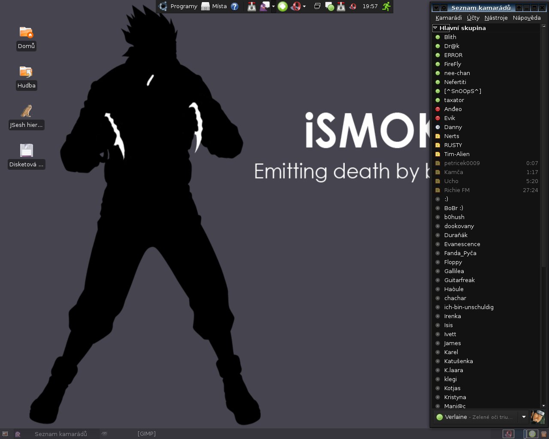
Task: Open the Účty accounts menu
Action: [x=473, y=18]
